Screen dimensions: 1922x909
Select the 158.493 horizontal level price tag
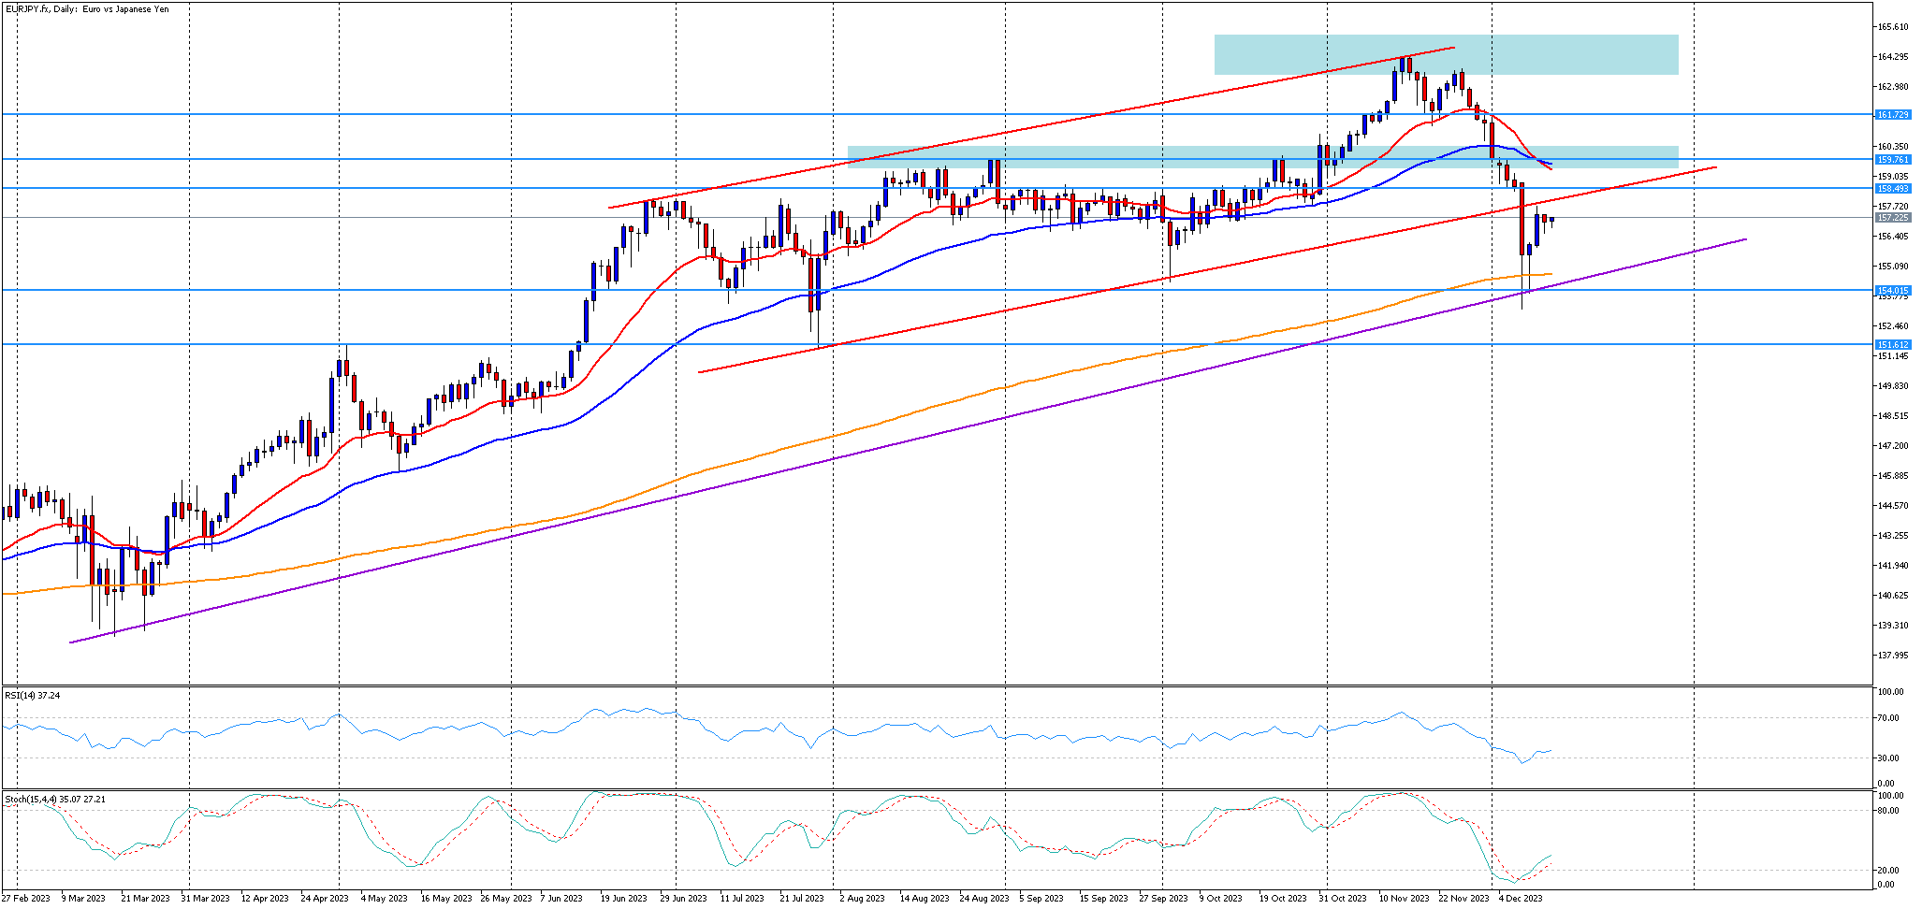tap(1893, 189)
